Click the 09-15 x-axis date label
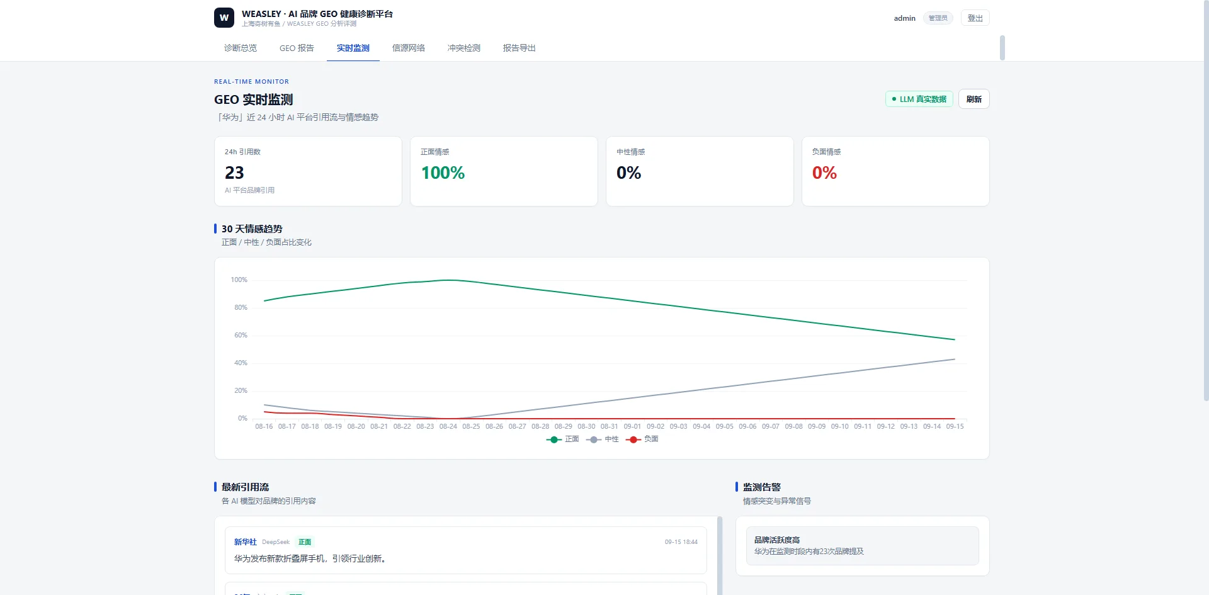1209x595 pixels. [955, 426]
